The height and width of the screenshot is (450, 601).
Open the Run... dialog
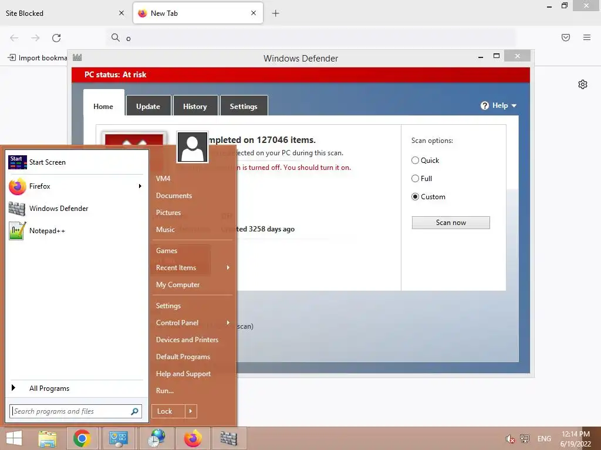[165, 391]
